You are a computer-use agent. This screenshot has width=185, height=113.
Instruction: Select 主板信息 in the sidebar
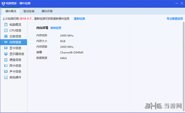click(x=14, y=36)
